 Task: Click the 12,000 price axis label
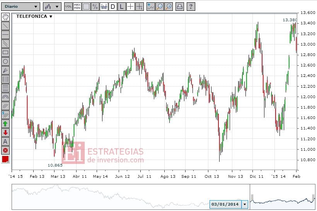[308, 97]
